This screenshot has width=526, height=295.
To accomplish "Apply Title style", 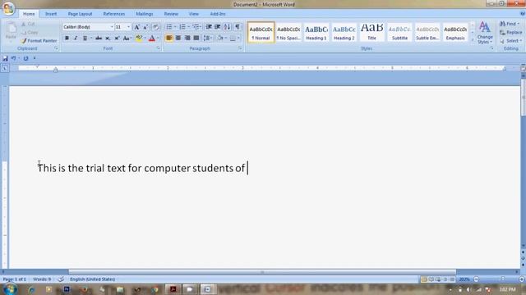I will 371,33.
